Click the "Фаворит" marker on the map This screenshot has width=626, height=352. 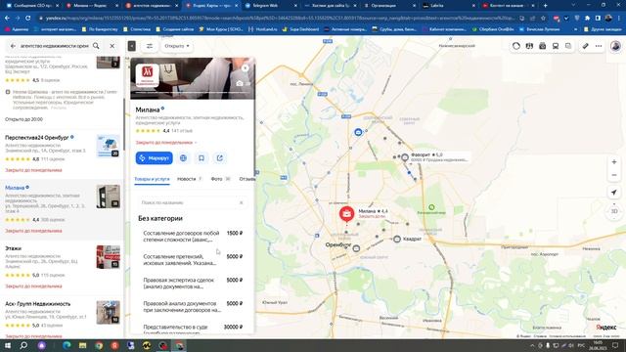405,157
